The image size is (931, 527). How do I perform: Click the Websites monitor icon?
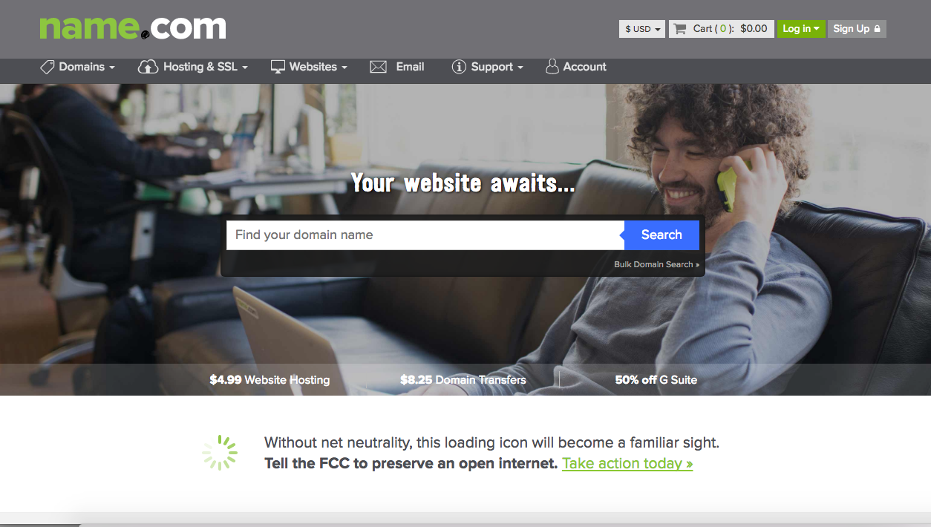278,67
